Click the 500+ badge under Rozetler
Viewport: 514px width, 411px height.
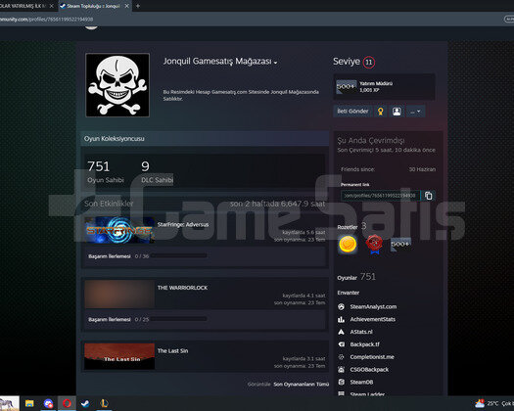(x=400, y=245)
